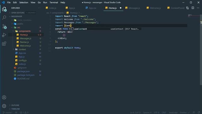Click the Home.js breadcrumb segment
The image size is (202, 114).
click(x=74, y=13)
